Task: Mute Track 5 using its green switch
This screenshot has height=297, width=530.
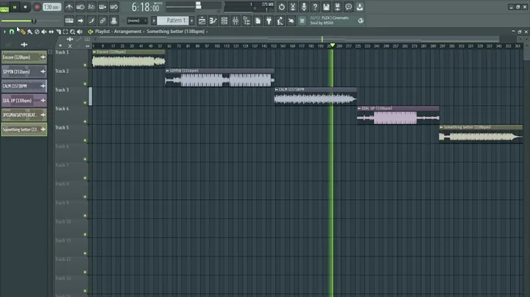Action: (85, 140)
